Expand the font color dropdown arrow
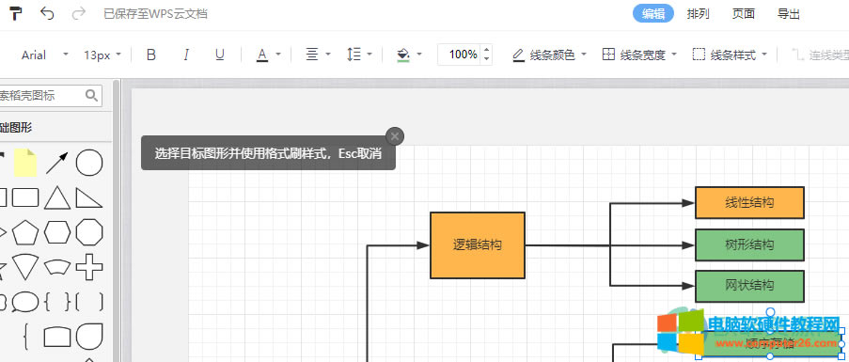This screenshot has height=362, width=849. point(278,55)
